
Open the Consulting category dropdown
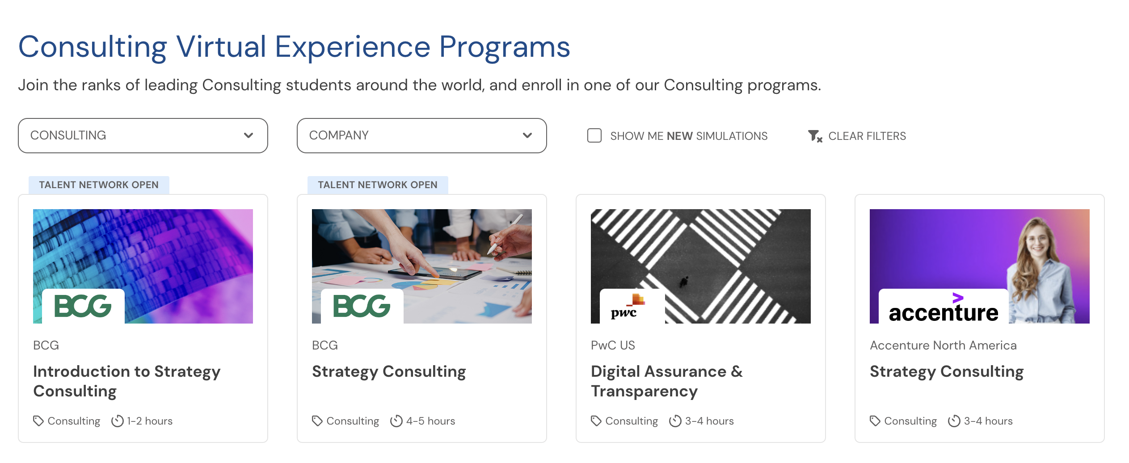(x=143, y=135)
